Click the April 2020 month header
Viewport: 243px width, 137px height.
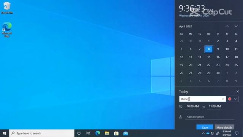(x=186, y=26)
